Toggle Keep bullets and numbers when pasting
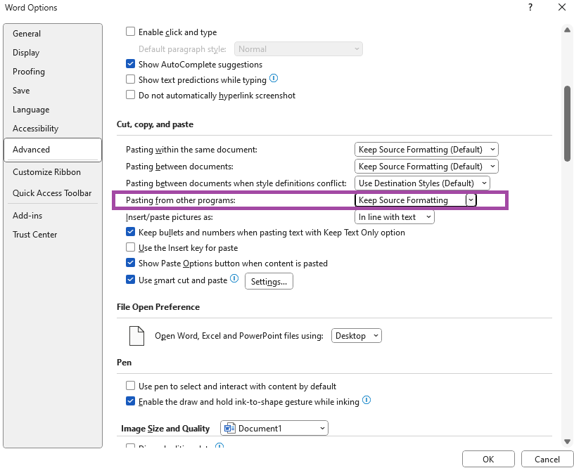 (130, 232)
